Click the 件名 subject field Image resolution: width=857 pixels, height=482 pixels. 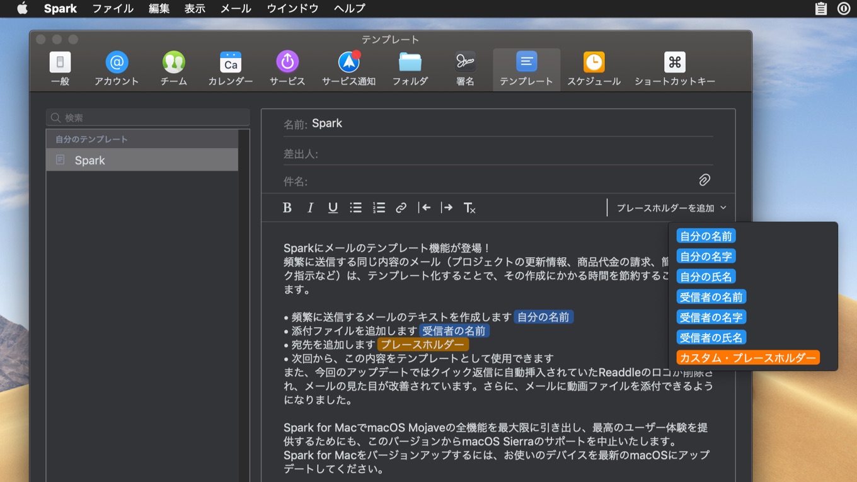point(488,181)
